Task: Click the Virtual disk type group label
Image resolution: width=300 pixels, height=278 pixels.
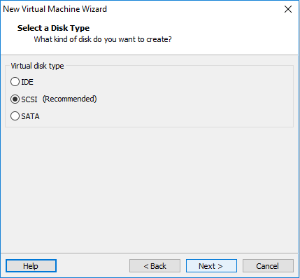Action: click(37, 66)
